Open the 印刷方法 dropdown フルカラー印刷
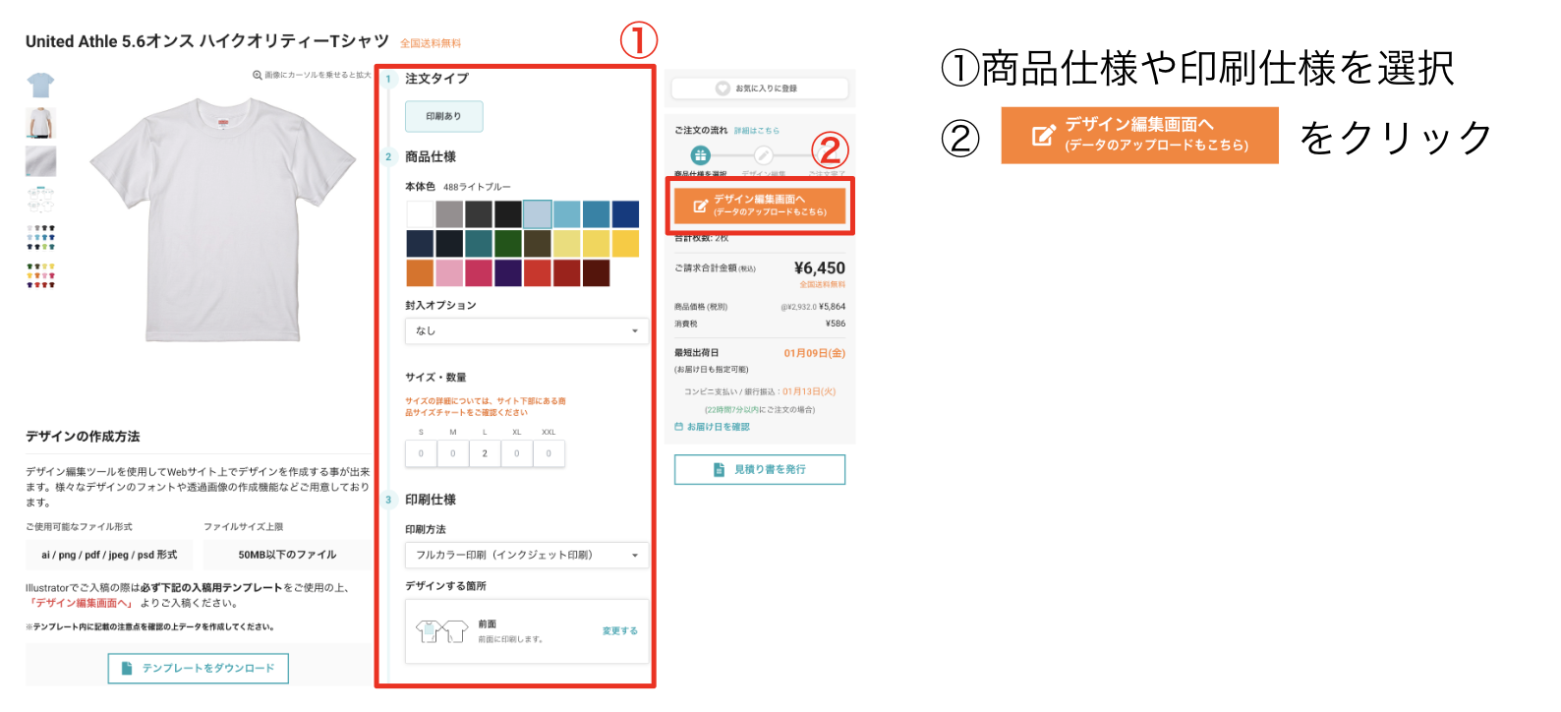Viewport: 1561px width, 712px height. (x=527, y=556)
